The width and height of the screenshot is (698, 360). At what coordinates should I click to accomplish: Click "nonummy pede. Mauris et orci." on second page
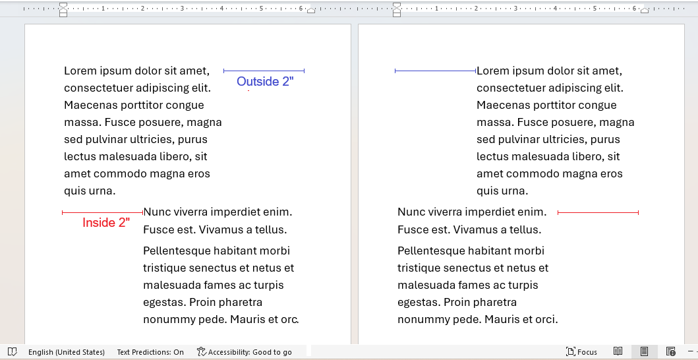tap(478, 320)
